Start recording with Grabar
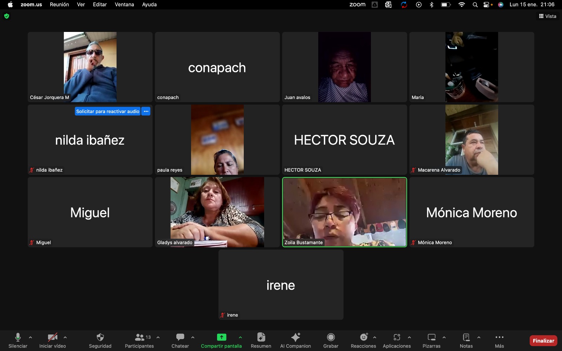 point(331,338)
